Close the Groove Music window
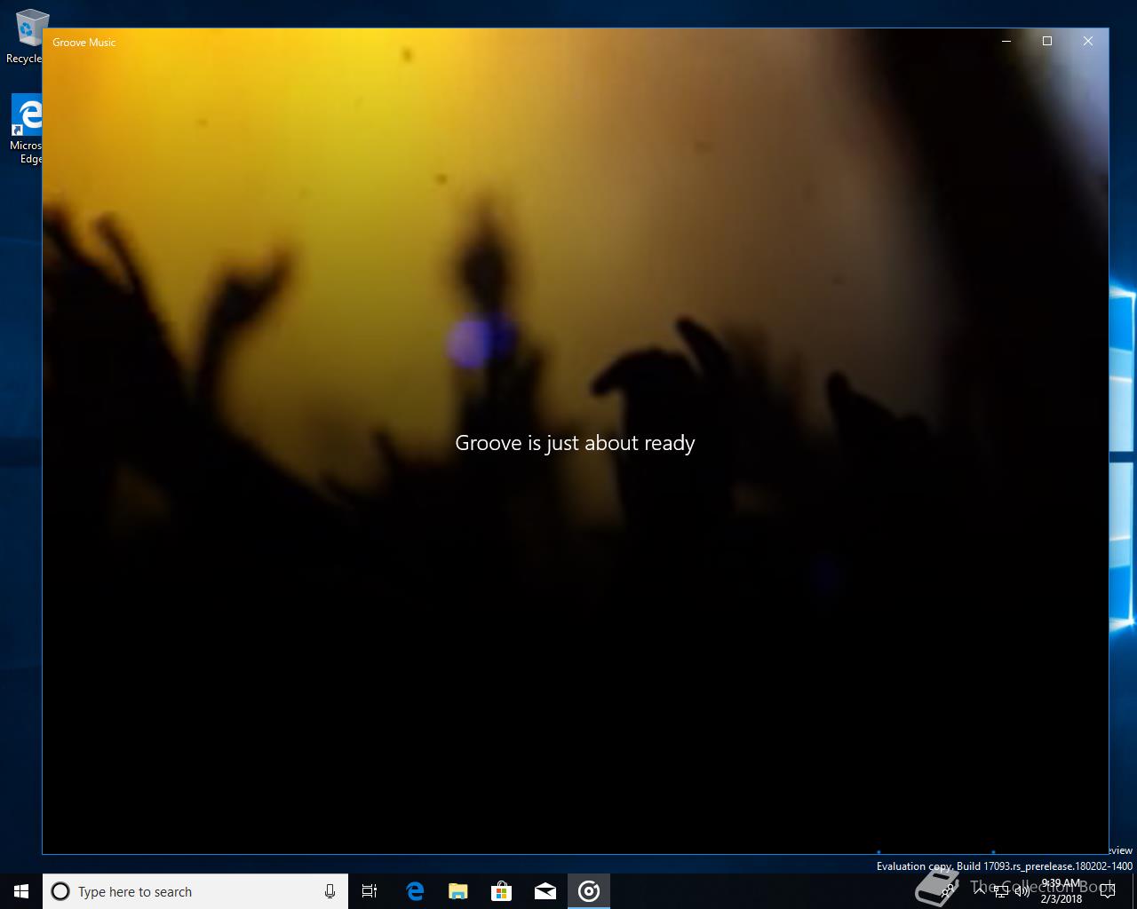1137x909 pixels. coord(1088,41)
